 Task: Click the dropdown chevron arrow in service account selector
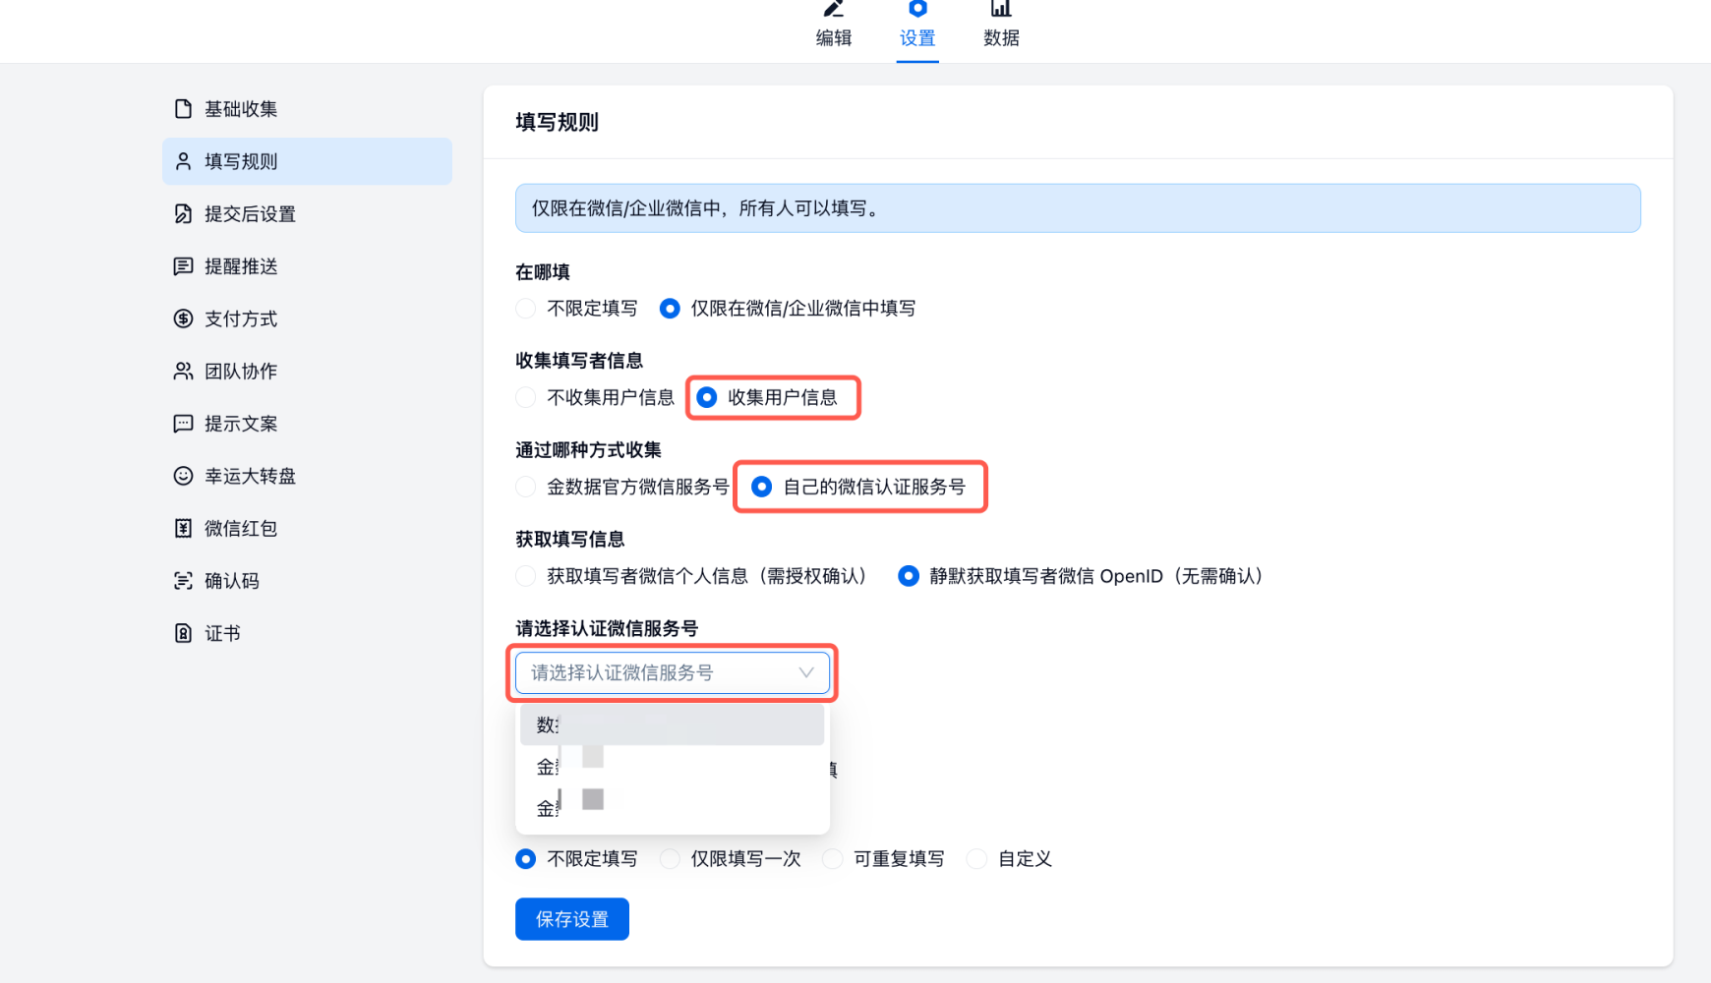806,673
